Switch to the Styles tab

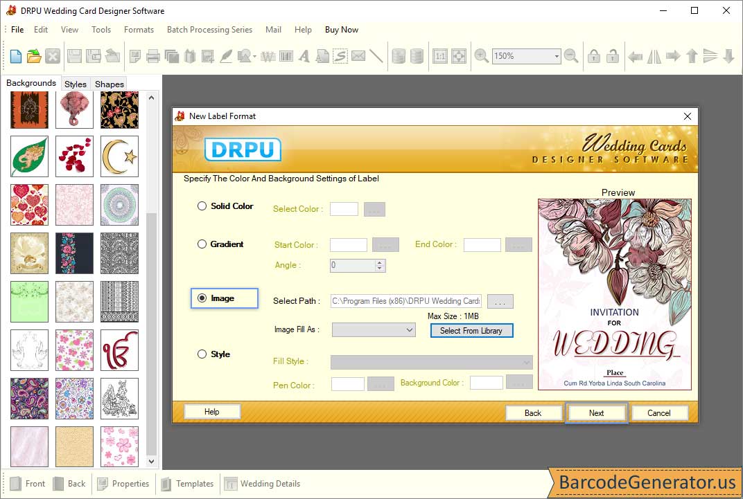pyautogui.click(x=76, y=84)
